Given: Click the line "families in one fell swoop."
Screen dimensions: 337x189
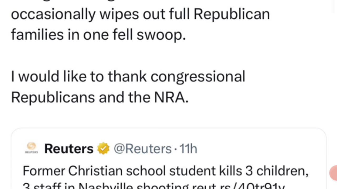Looking at the screenshot, I should pyautogui.click(x=98, y=35).
